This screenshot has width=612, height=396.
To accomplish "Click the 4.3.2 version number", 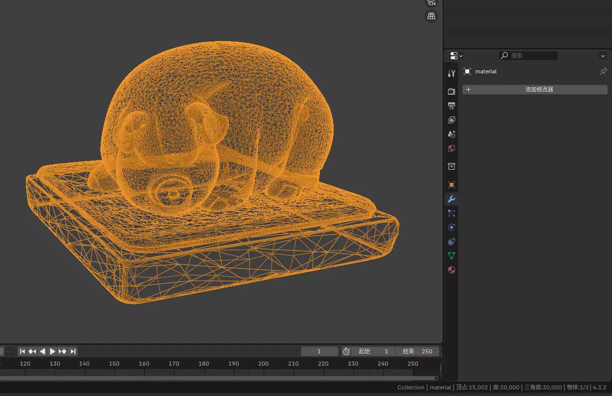I will click(599, 387).
